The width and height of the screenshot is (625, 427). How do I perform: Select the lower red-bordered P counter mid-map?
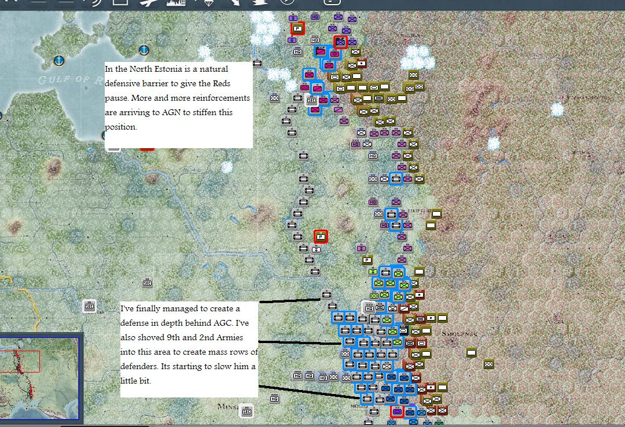pyautogui.click(x=321, y=237)
